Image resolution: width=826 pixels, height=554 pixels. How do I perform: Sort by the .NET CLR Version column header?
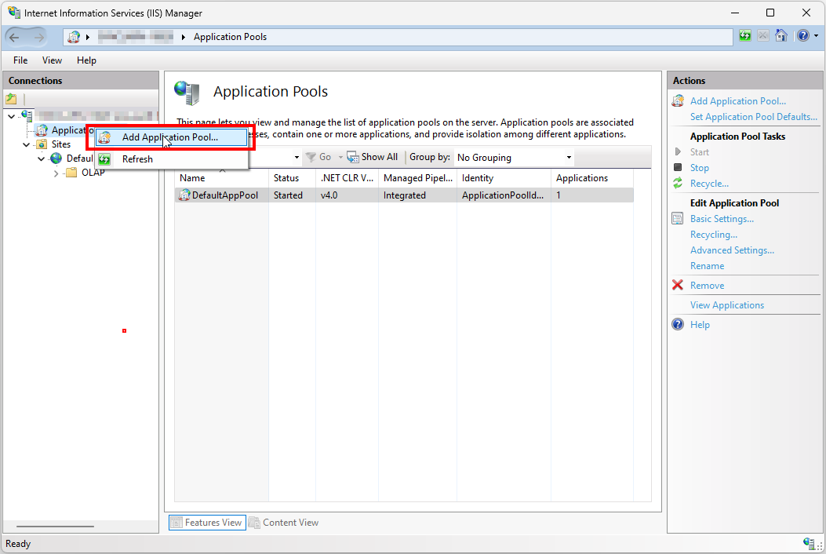[x=348, y=178]
